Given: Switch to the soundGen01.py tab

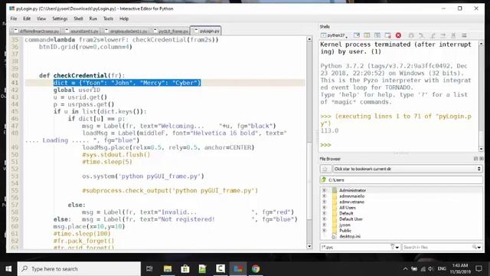Looking at the screenshot, I should click(82, 31).
